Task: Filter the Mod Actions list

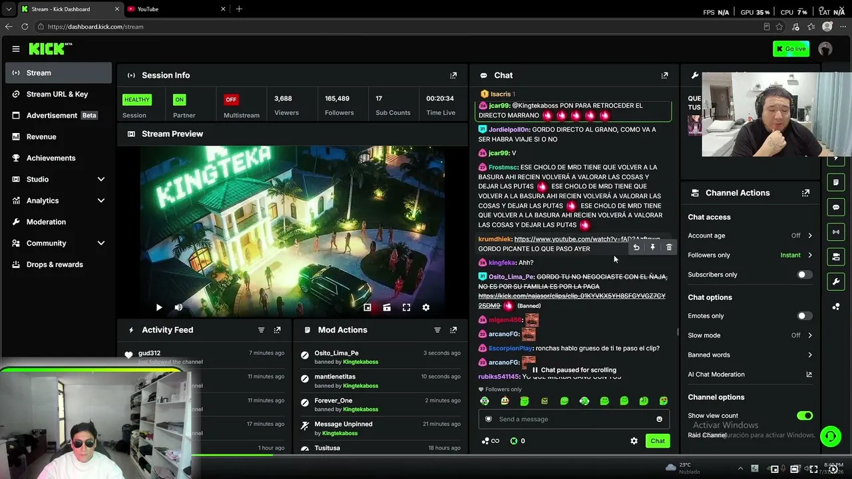Action: (437, 330)
